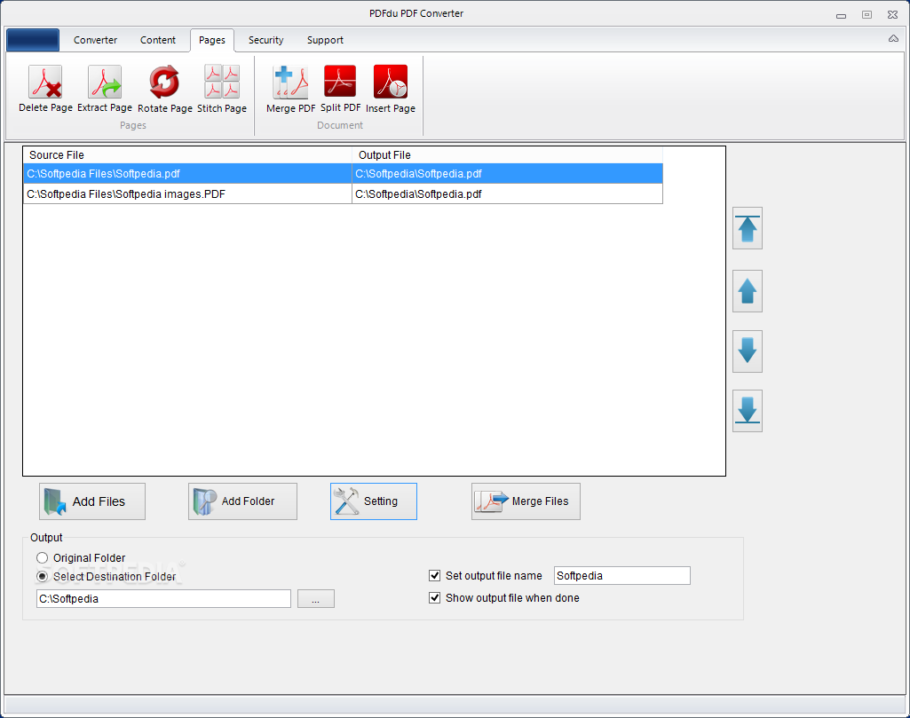This screenshot has width=910, height=718.
Task: Maximize the PDFdu PDF Converter window
Action: [x=866, y=14]
